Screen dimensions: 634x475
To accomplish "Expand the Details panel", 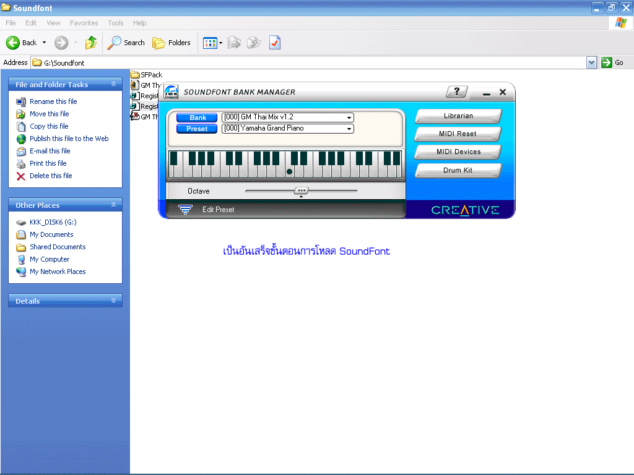I will (x=114, y=301).
